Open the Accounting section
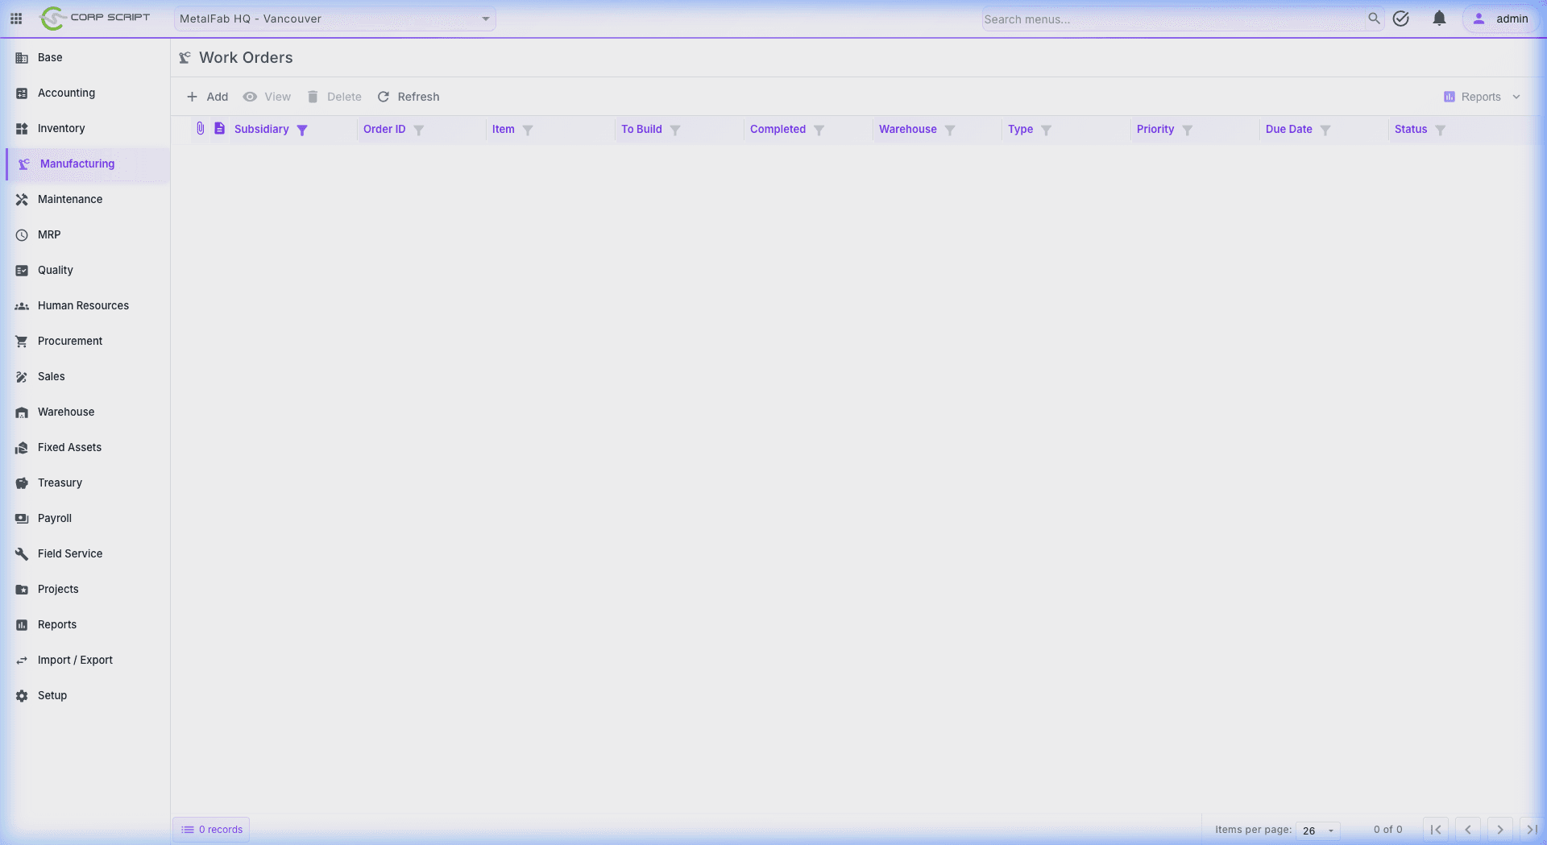 pos(65,93)
